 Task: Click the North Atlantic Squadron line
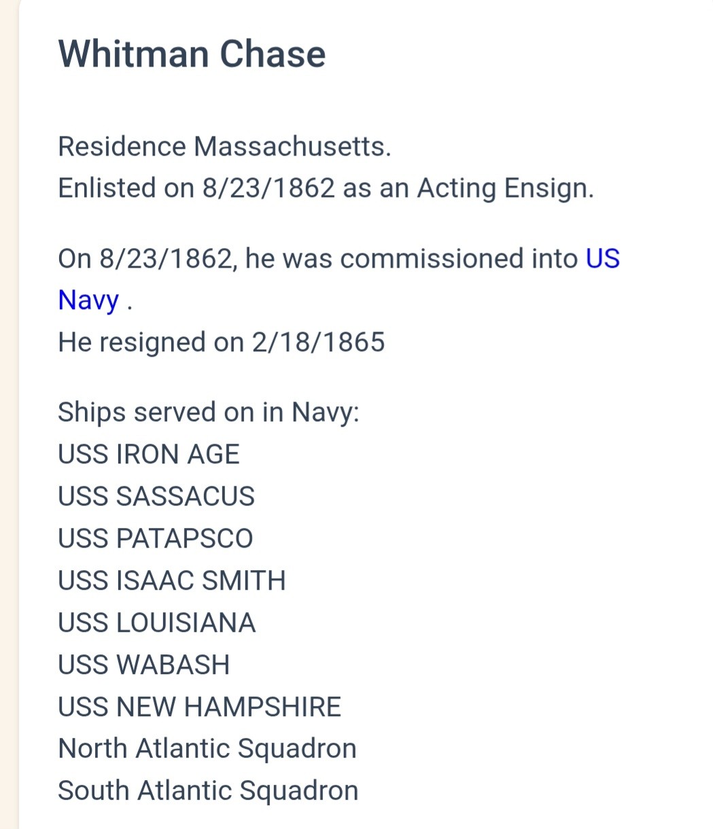click(x=207, y=749)
